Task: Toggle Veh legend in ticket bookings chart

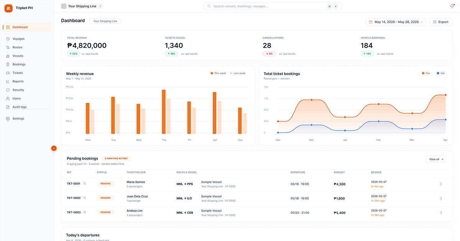Action: click(440, 73)
